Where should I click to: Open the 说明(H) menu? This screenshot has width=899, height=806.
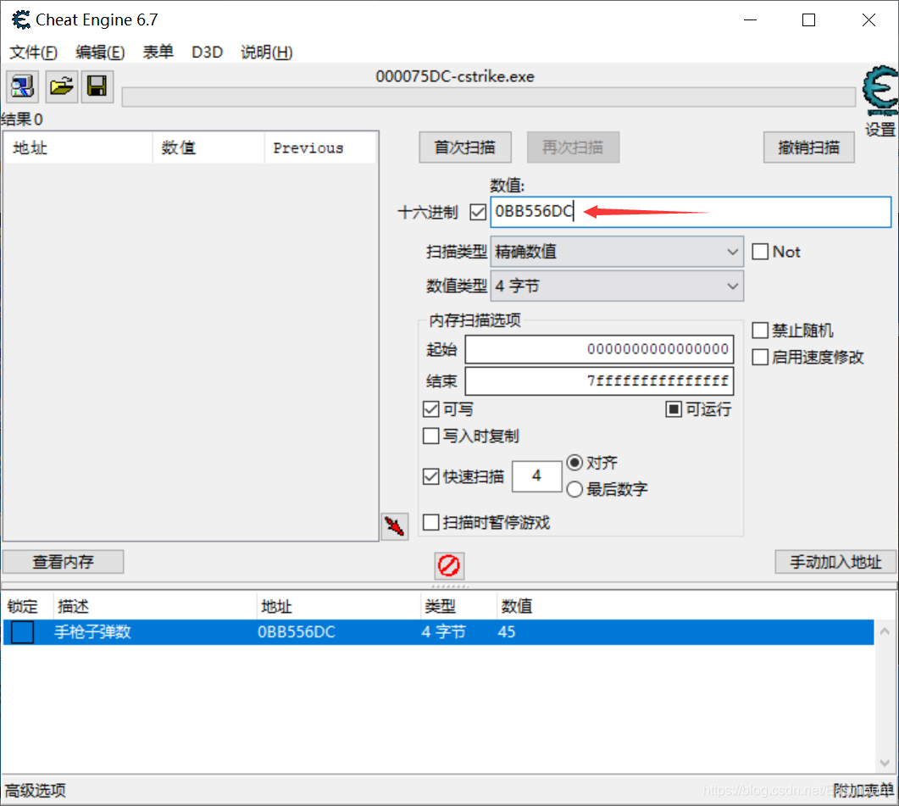pyautogui.click(x=267, y=53)
